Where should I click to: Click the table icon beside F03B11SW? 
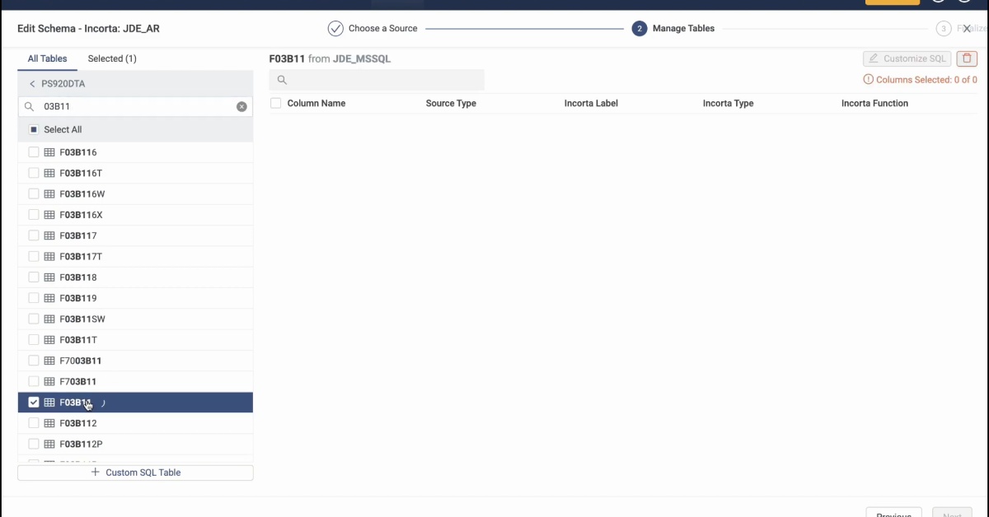(49, 319)
